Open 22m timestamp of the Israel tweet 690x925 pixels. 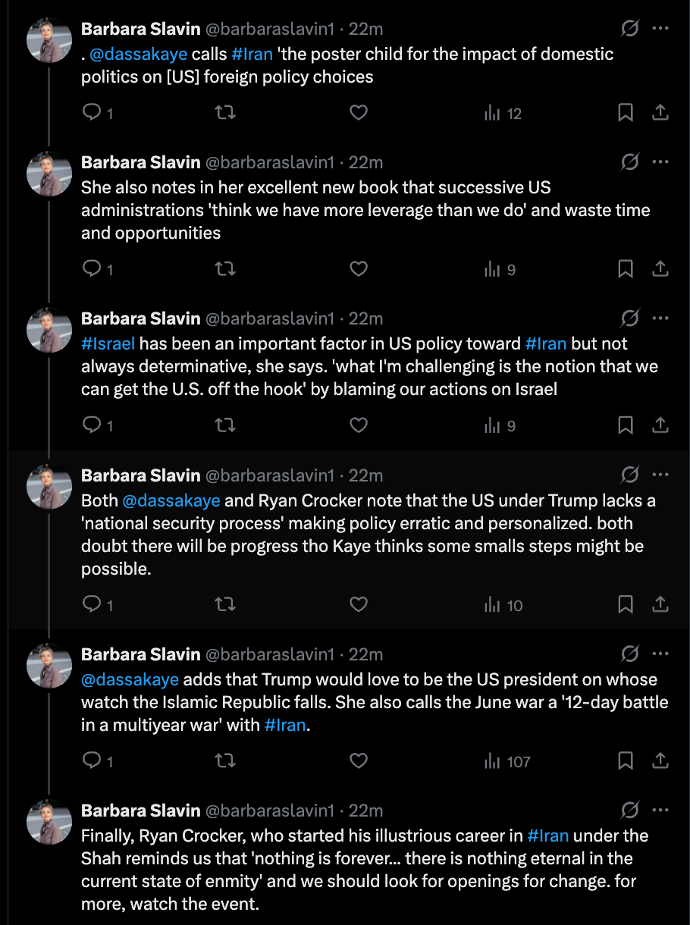point(366,318)
